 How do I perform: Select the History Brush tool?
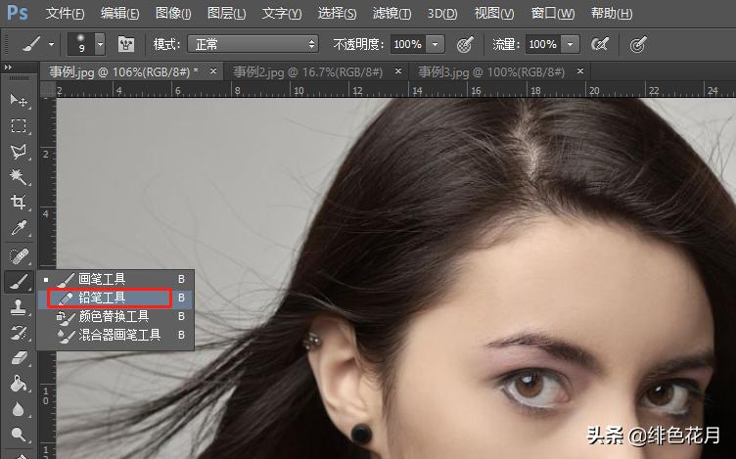point(19,333)
